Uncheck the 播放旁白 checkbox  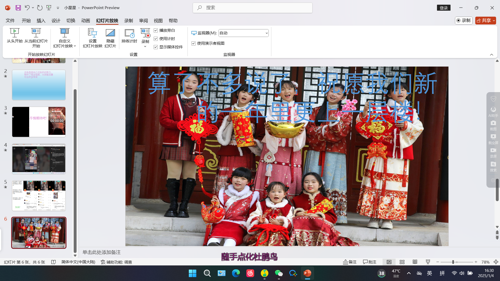pyautogui.click(x=156, y=30)
